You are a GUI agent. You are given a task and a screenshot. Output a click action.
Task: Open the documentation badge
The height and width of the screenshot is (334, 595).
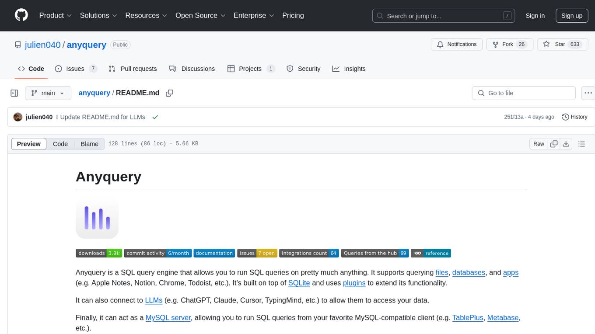coord(214,253)
